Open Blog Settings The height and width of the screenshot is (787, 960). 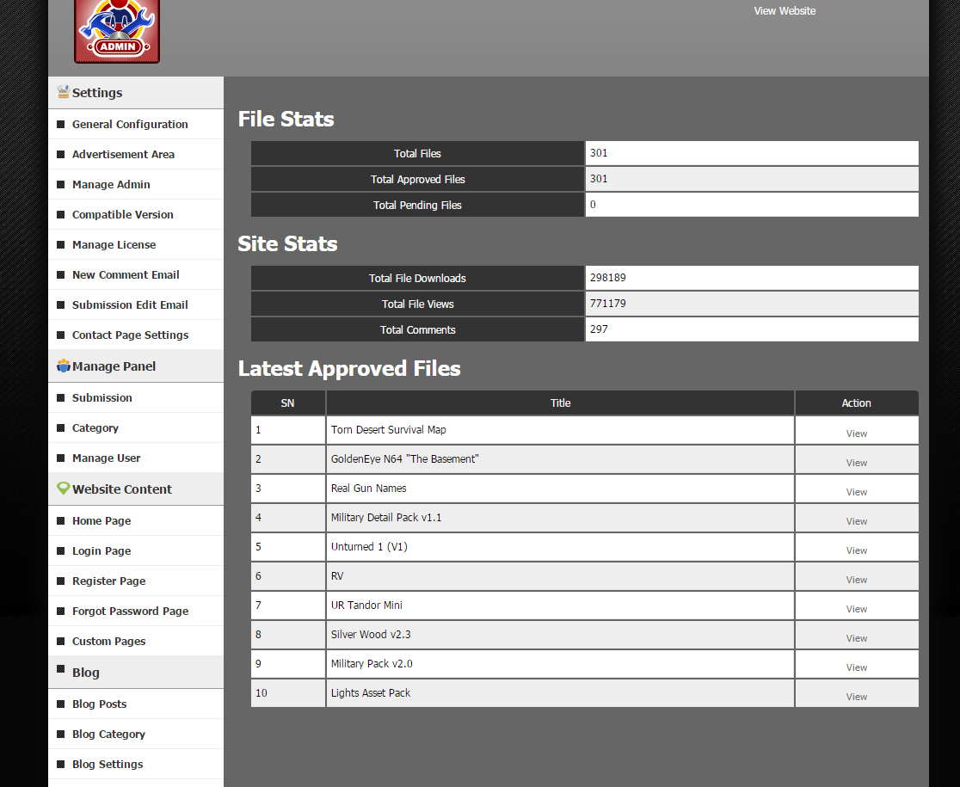pyautogui.click(x=108, y=764)
